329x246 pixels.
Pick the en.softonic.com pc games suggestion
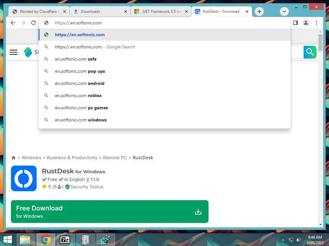point(164,108)
